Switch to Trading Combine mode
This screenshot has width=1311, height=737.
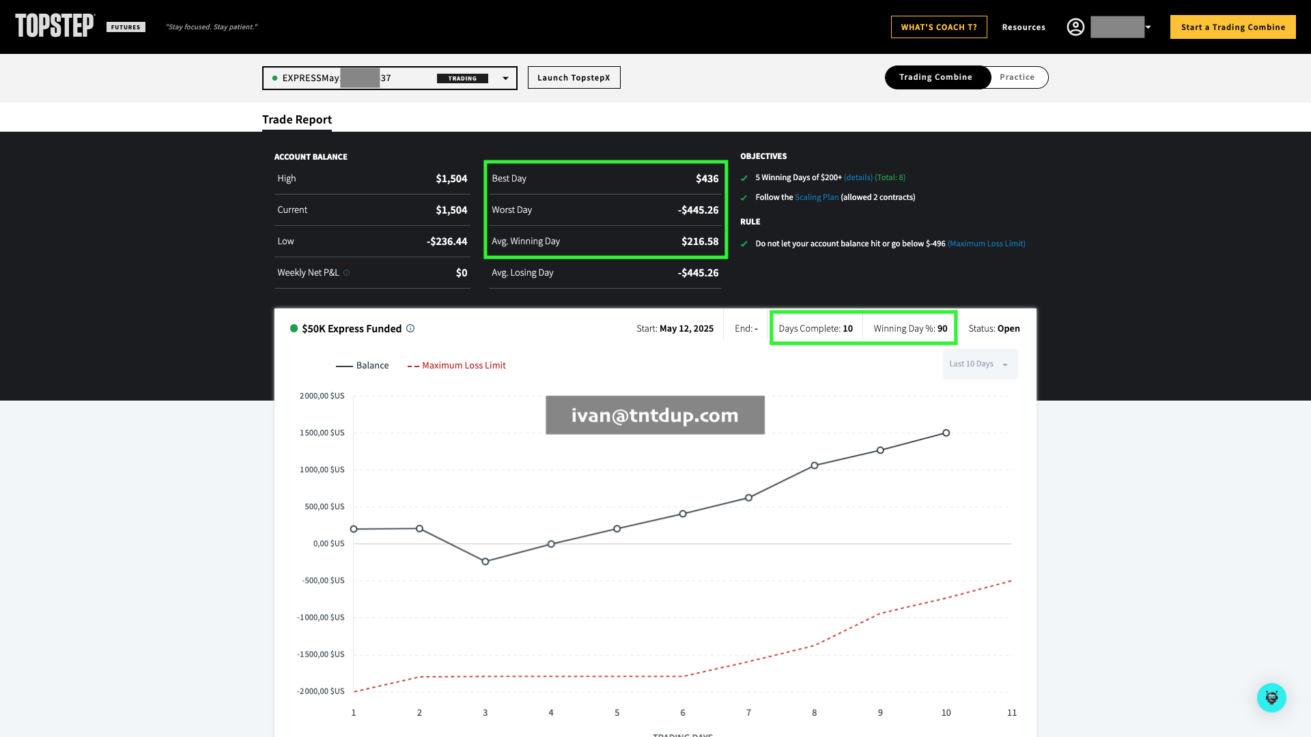pos(936,77)
